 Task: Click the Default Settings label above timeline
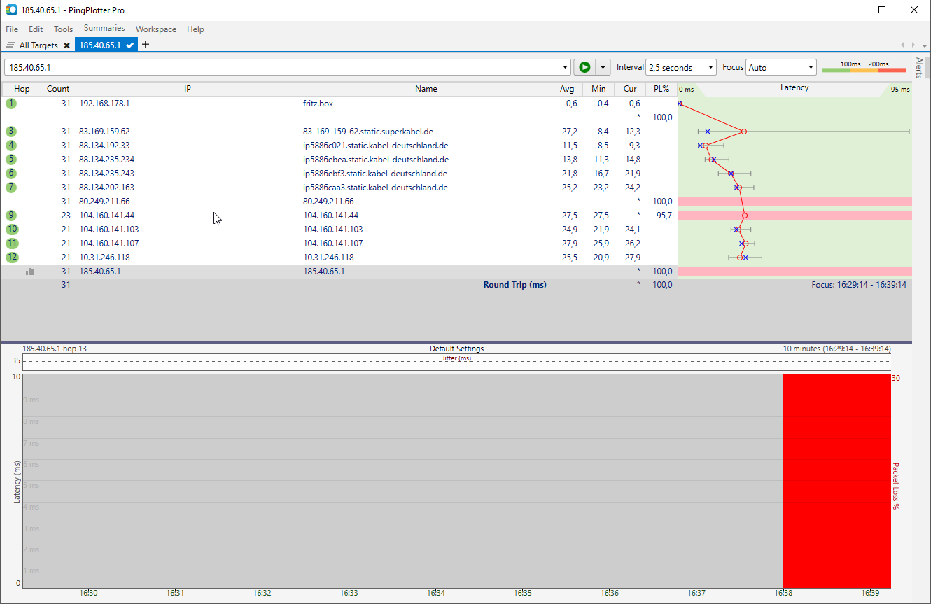456,349
